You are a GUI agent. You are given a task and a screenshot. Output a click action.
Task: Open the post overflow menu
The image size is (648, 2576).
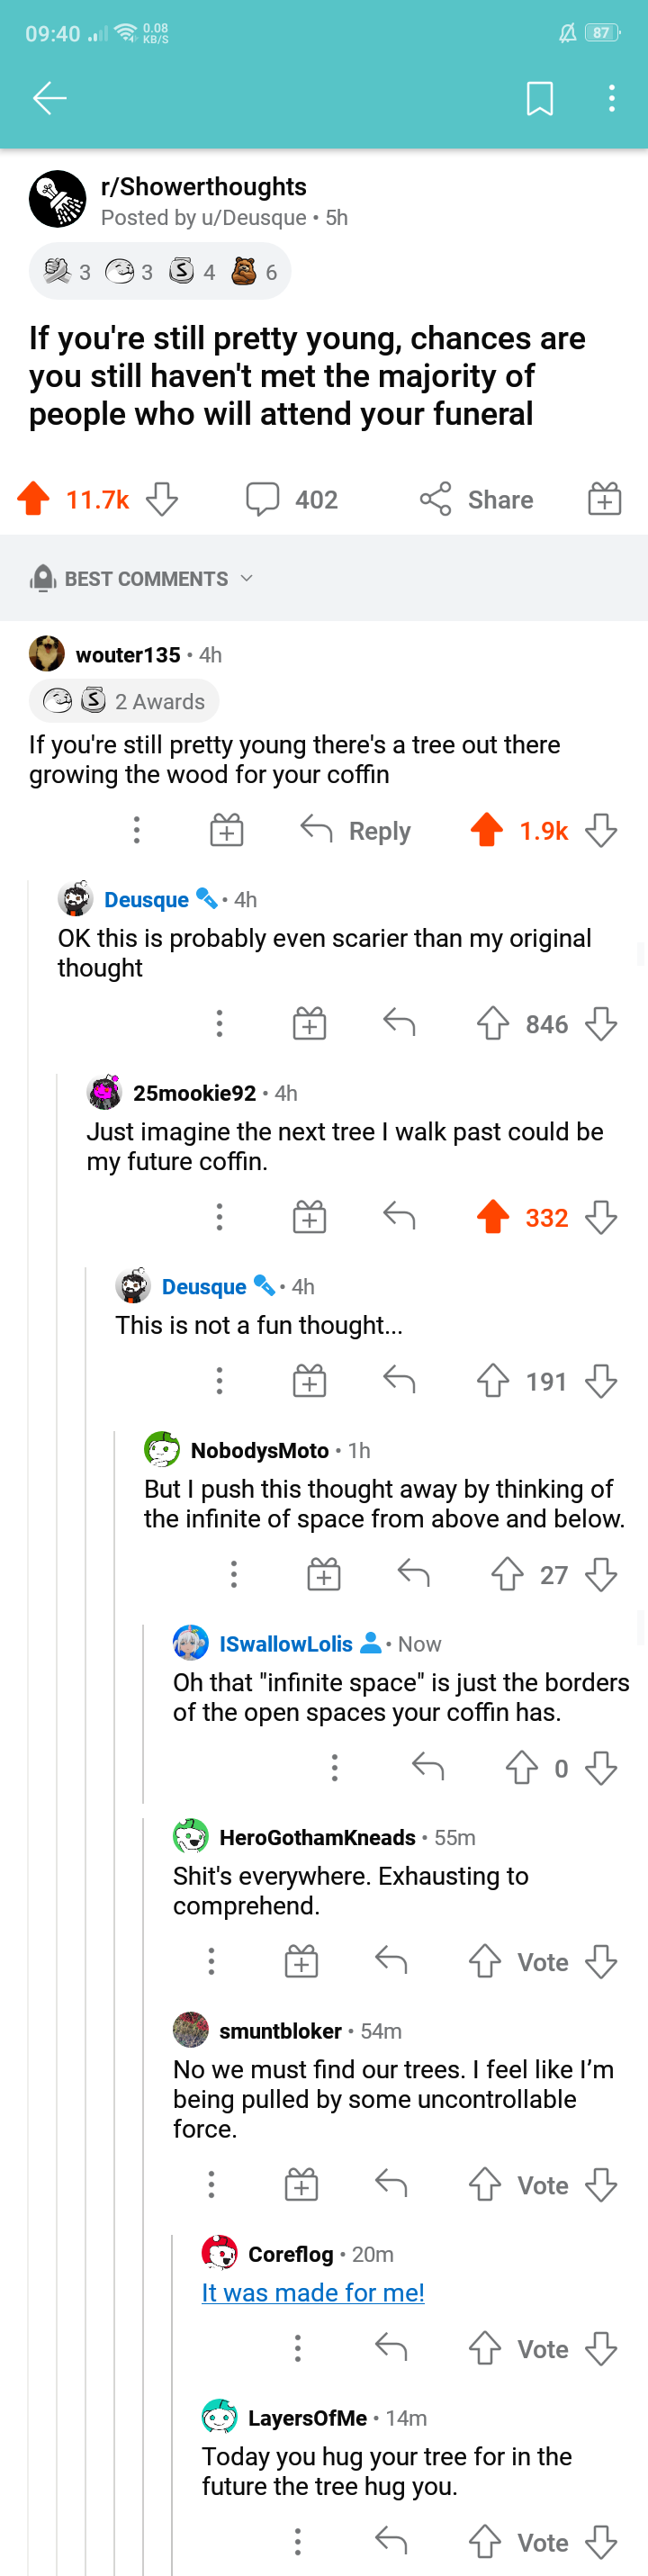click(x=611, y=98)
